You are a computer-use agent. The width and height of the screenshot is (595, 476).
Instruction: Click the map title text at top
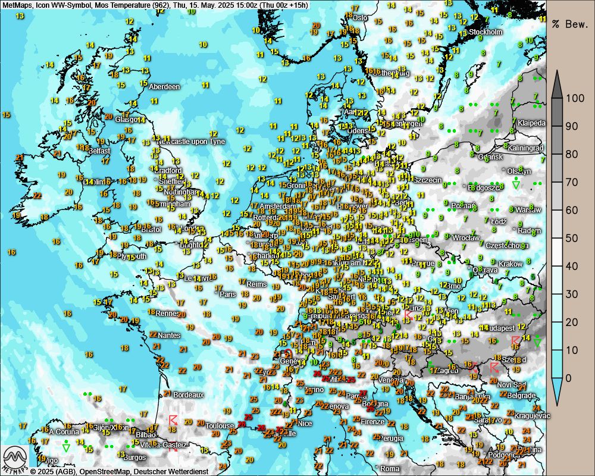tap(155, 5)
